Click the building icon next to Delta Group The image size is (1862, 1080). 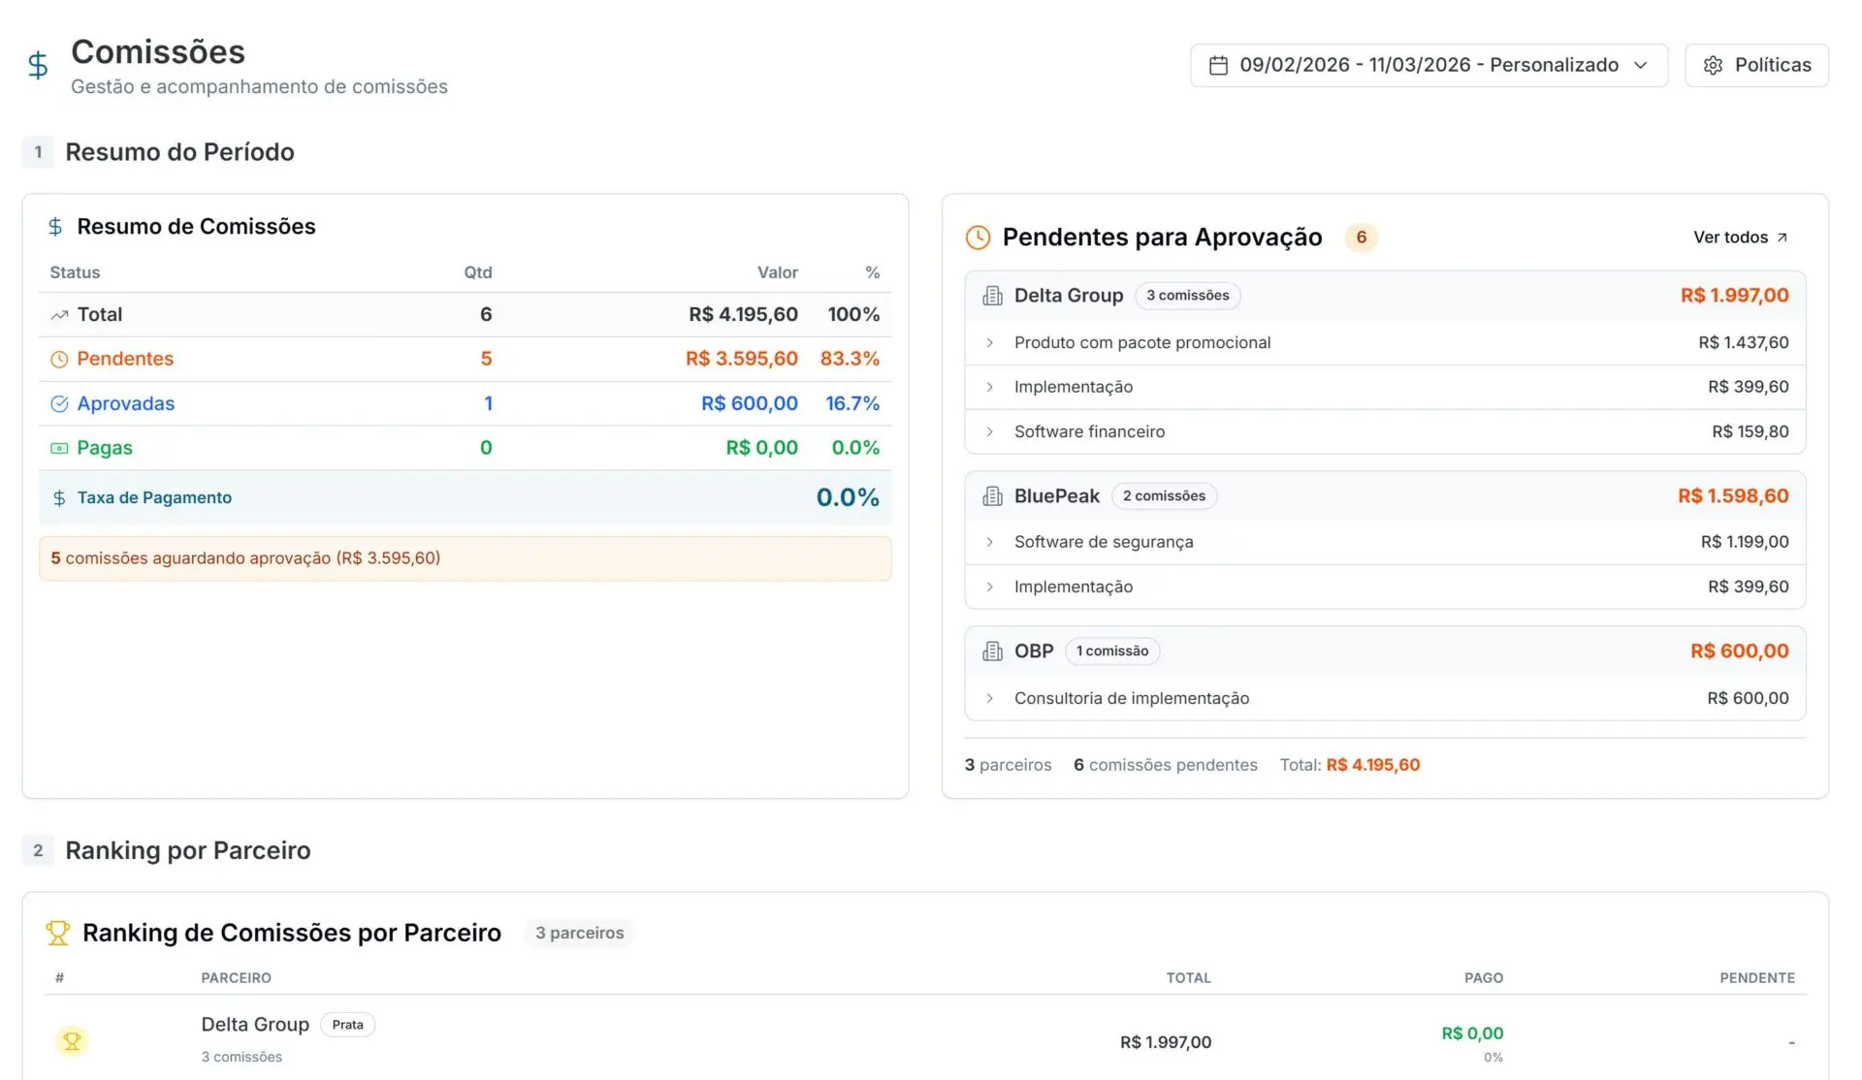(992, 296)
